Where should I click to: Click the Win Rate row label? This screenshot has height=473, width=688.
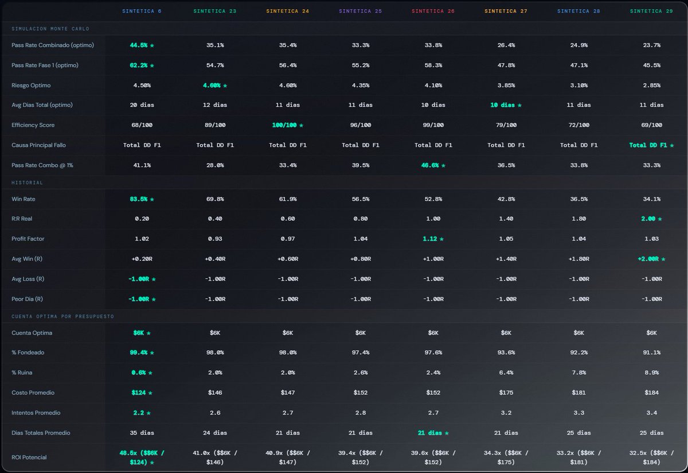(24, 199)
